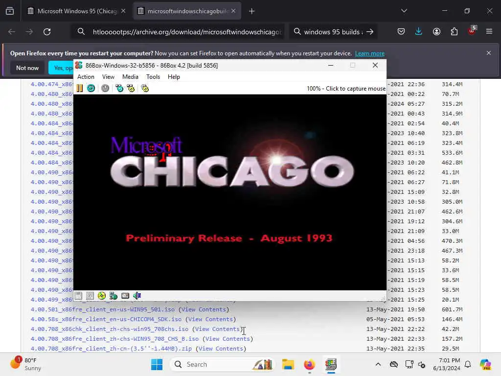This screenshot has height=376, width=501.
Task: Click the emulated Chicago screen to capture mouse
Action: (x=230, y=192)
